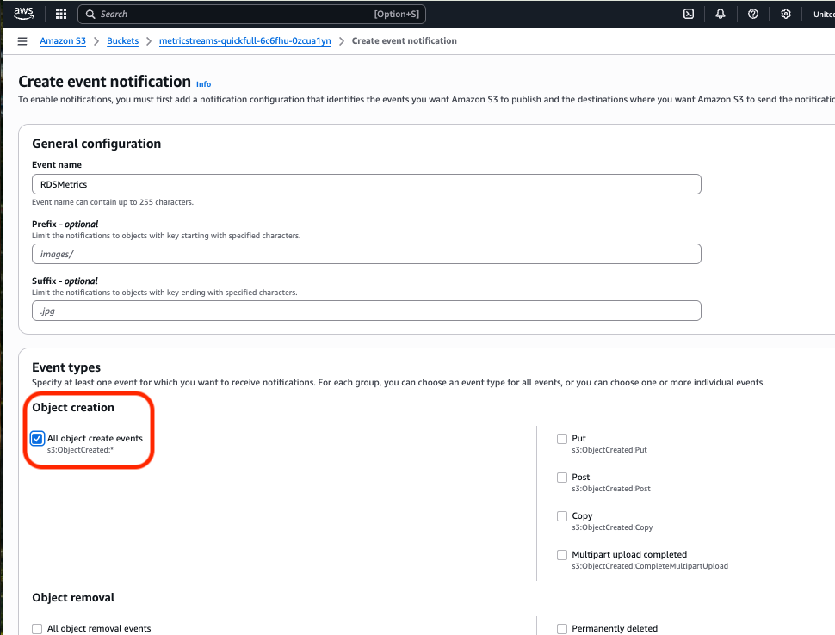Open the settings gear icon
Screen dimensions: 835x635
tap(786, 14)
